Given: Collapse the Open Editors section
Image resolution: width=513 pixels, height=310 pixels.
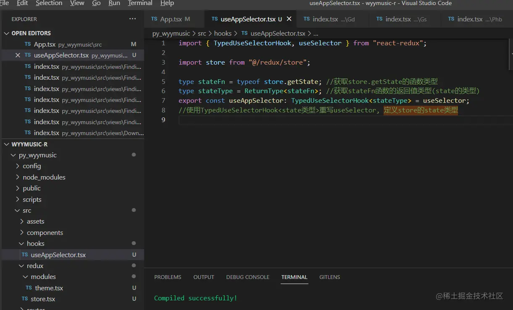Looking at the screenshot, I should pos(6,33).
